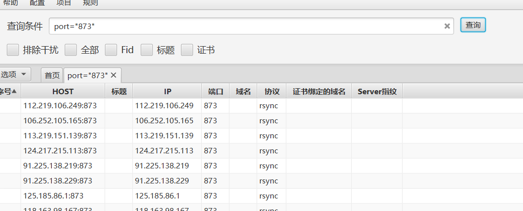Tick the 全部 checkbox

click(x=70, y=50)
